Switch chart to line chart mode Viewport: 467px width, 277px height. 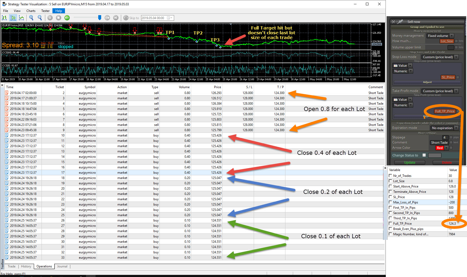(22, 18)
